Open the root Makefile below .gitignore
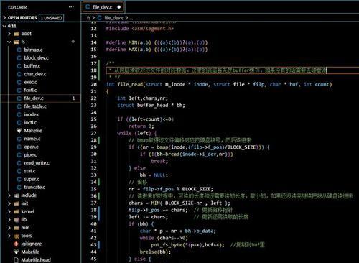The width and height of the screenshot is (359, 263). [30, 252]
